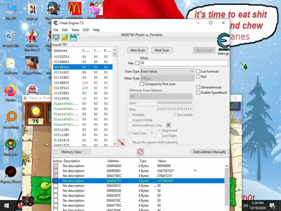Toggle active box for address 0069DEE0

coord(56,171)
